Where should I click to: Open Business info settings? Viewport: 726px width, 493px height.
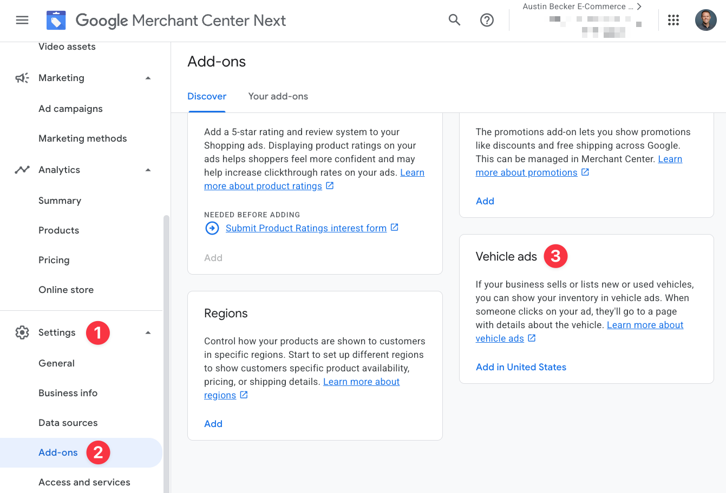pyautogui.click(x=68, y=393)
